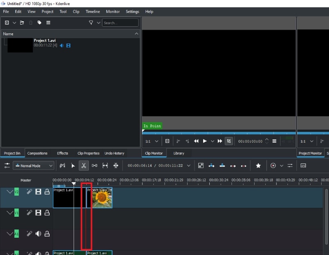Click the video film icon on Project 1.avi
Screen dimensions: 329x255
(68, 45)
